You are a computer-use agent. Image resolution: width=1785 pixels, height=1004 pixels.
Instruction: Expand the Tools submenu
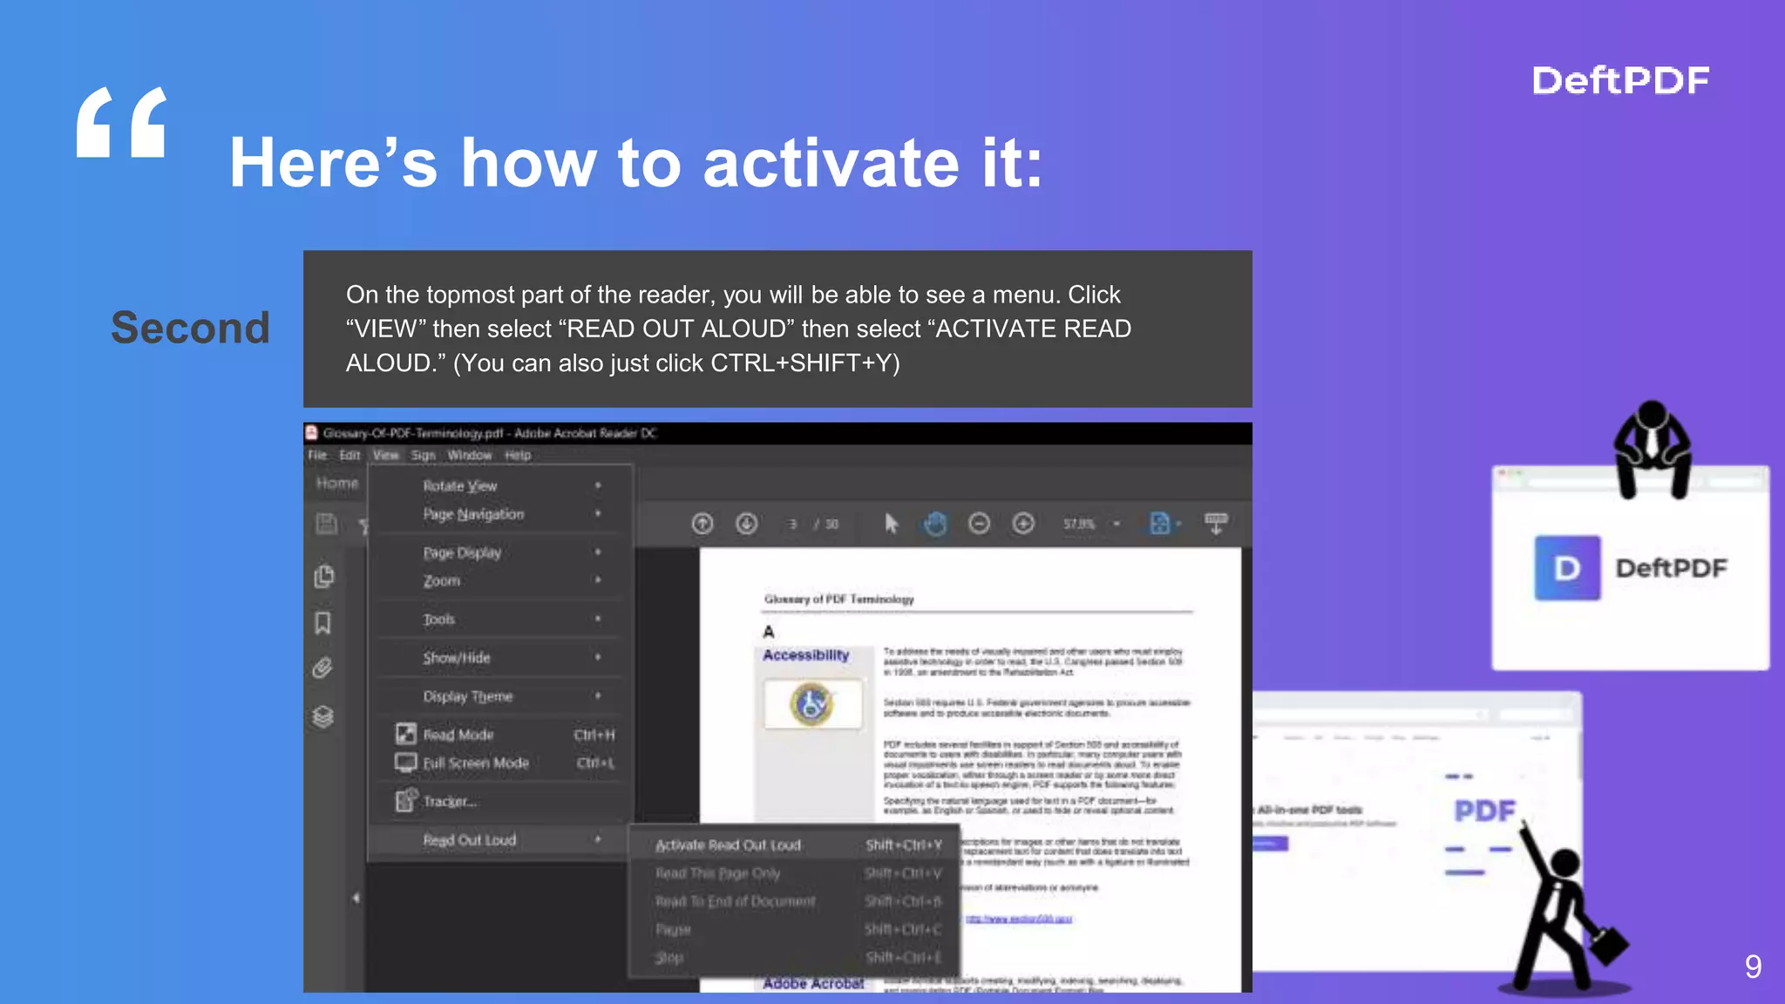click(x=499, y=619)
